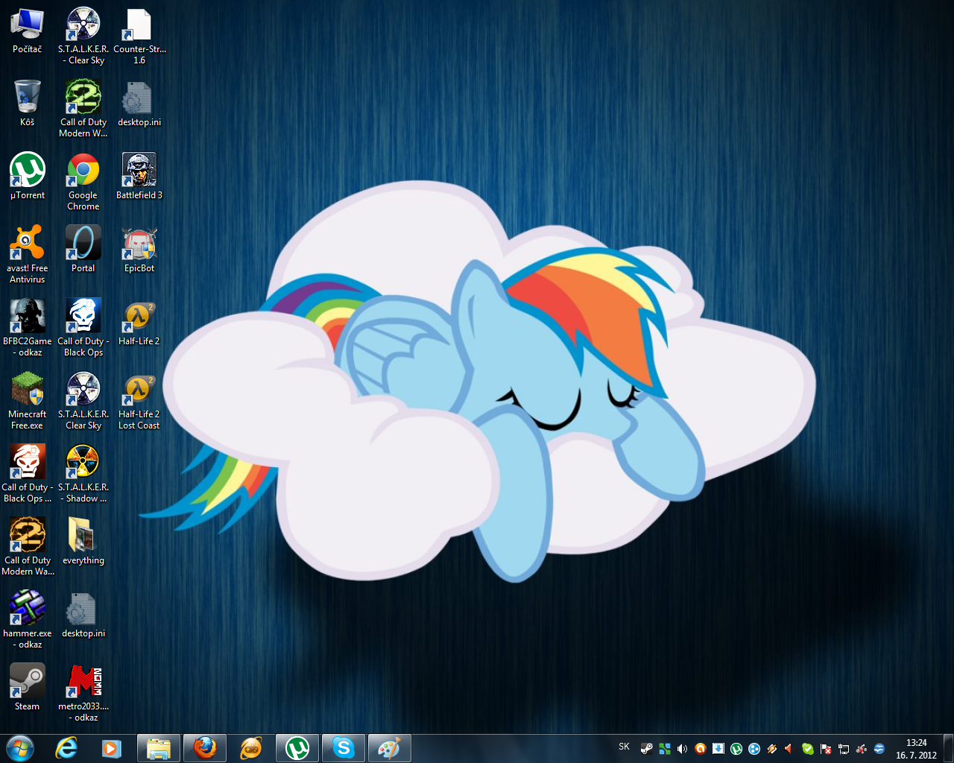Select the metro2033 - odkaz shortcut
Viewport: 954px width, 763px height.
point(83,692)
